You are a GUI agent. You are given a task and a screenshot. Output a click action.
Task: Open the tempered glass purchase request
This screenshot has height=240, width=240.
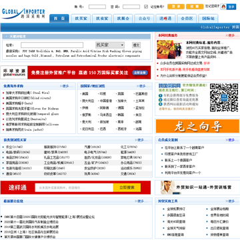(x=32, y=114)
